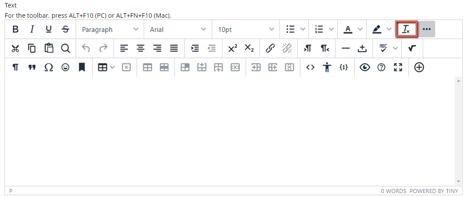Toggle fullscreen editor mode

(398, 67)
